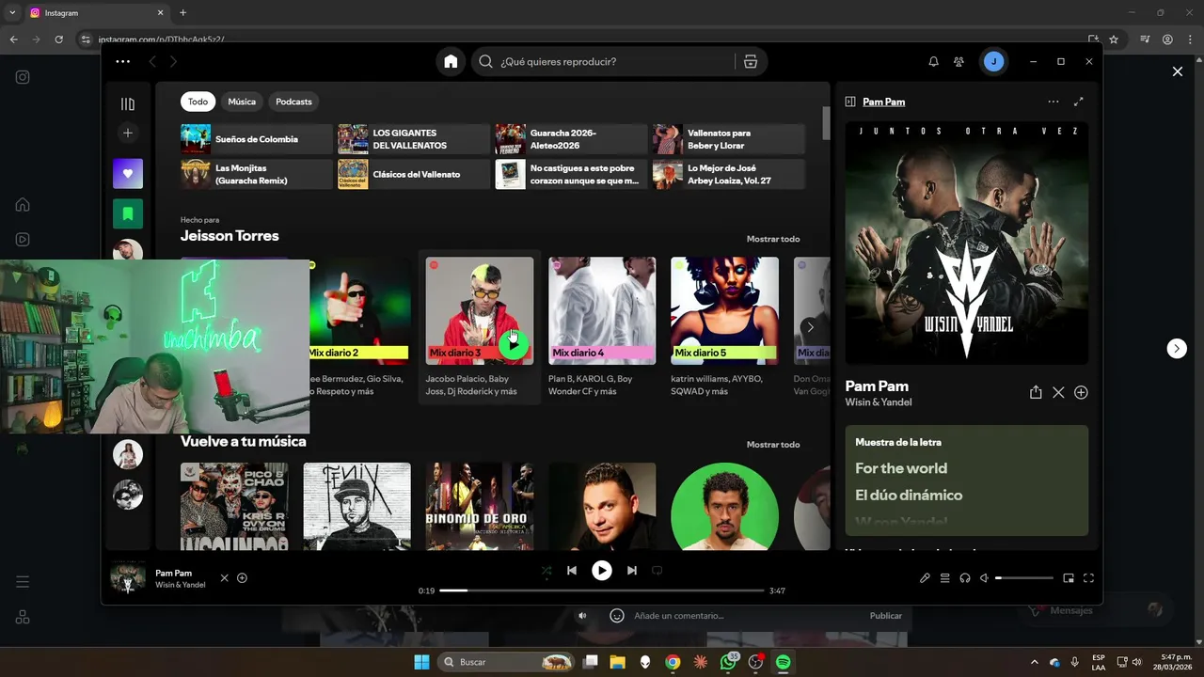This screenshot has height=677, width=1204.
Task: Enter full screen player mode
Action: point(1089,578)
